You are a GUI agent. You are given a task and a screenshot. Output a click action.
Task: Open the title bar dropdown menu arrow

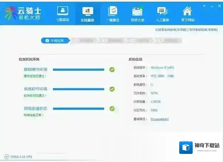tap(204, 6)
